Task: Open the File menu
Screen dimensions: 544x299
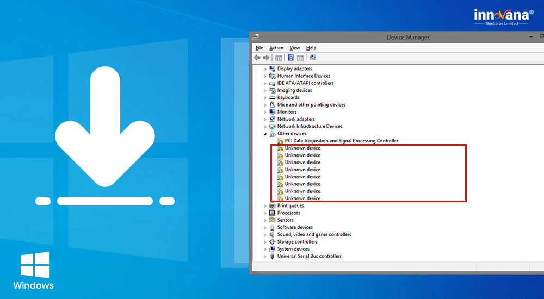Action: coord(259,48)
